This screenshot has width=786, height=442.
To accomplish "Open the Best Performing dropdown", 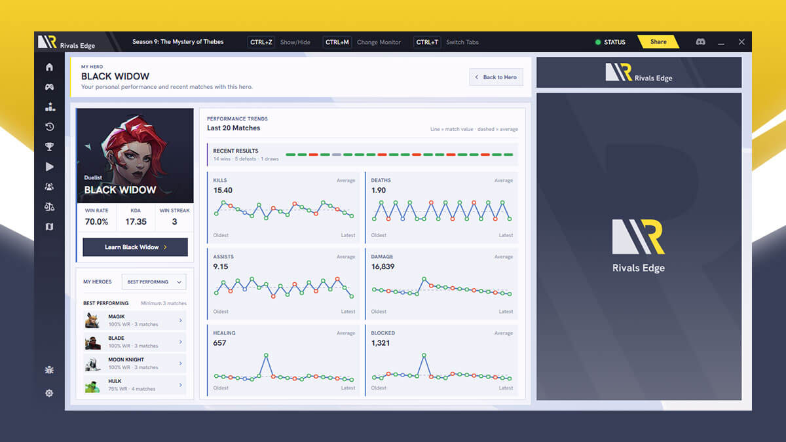I will pos(154,282).
